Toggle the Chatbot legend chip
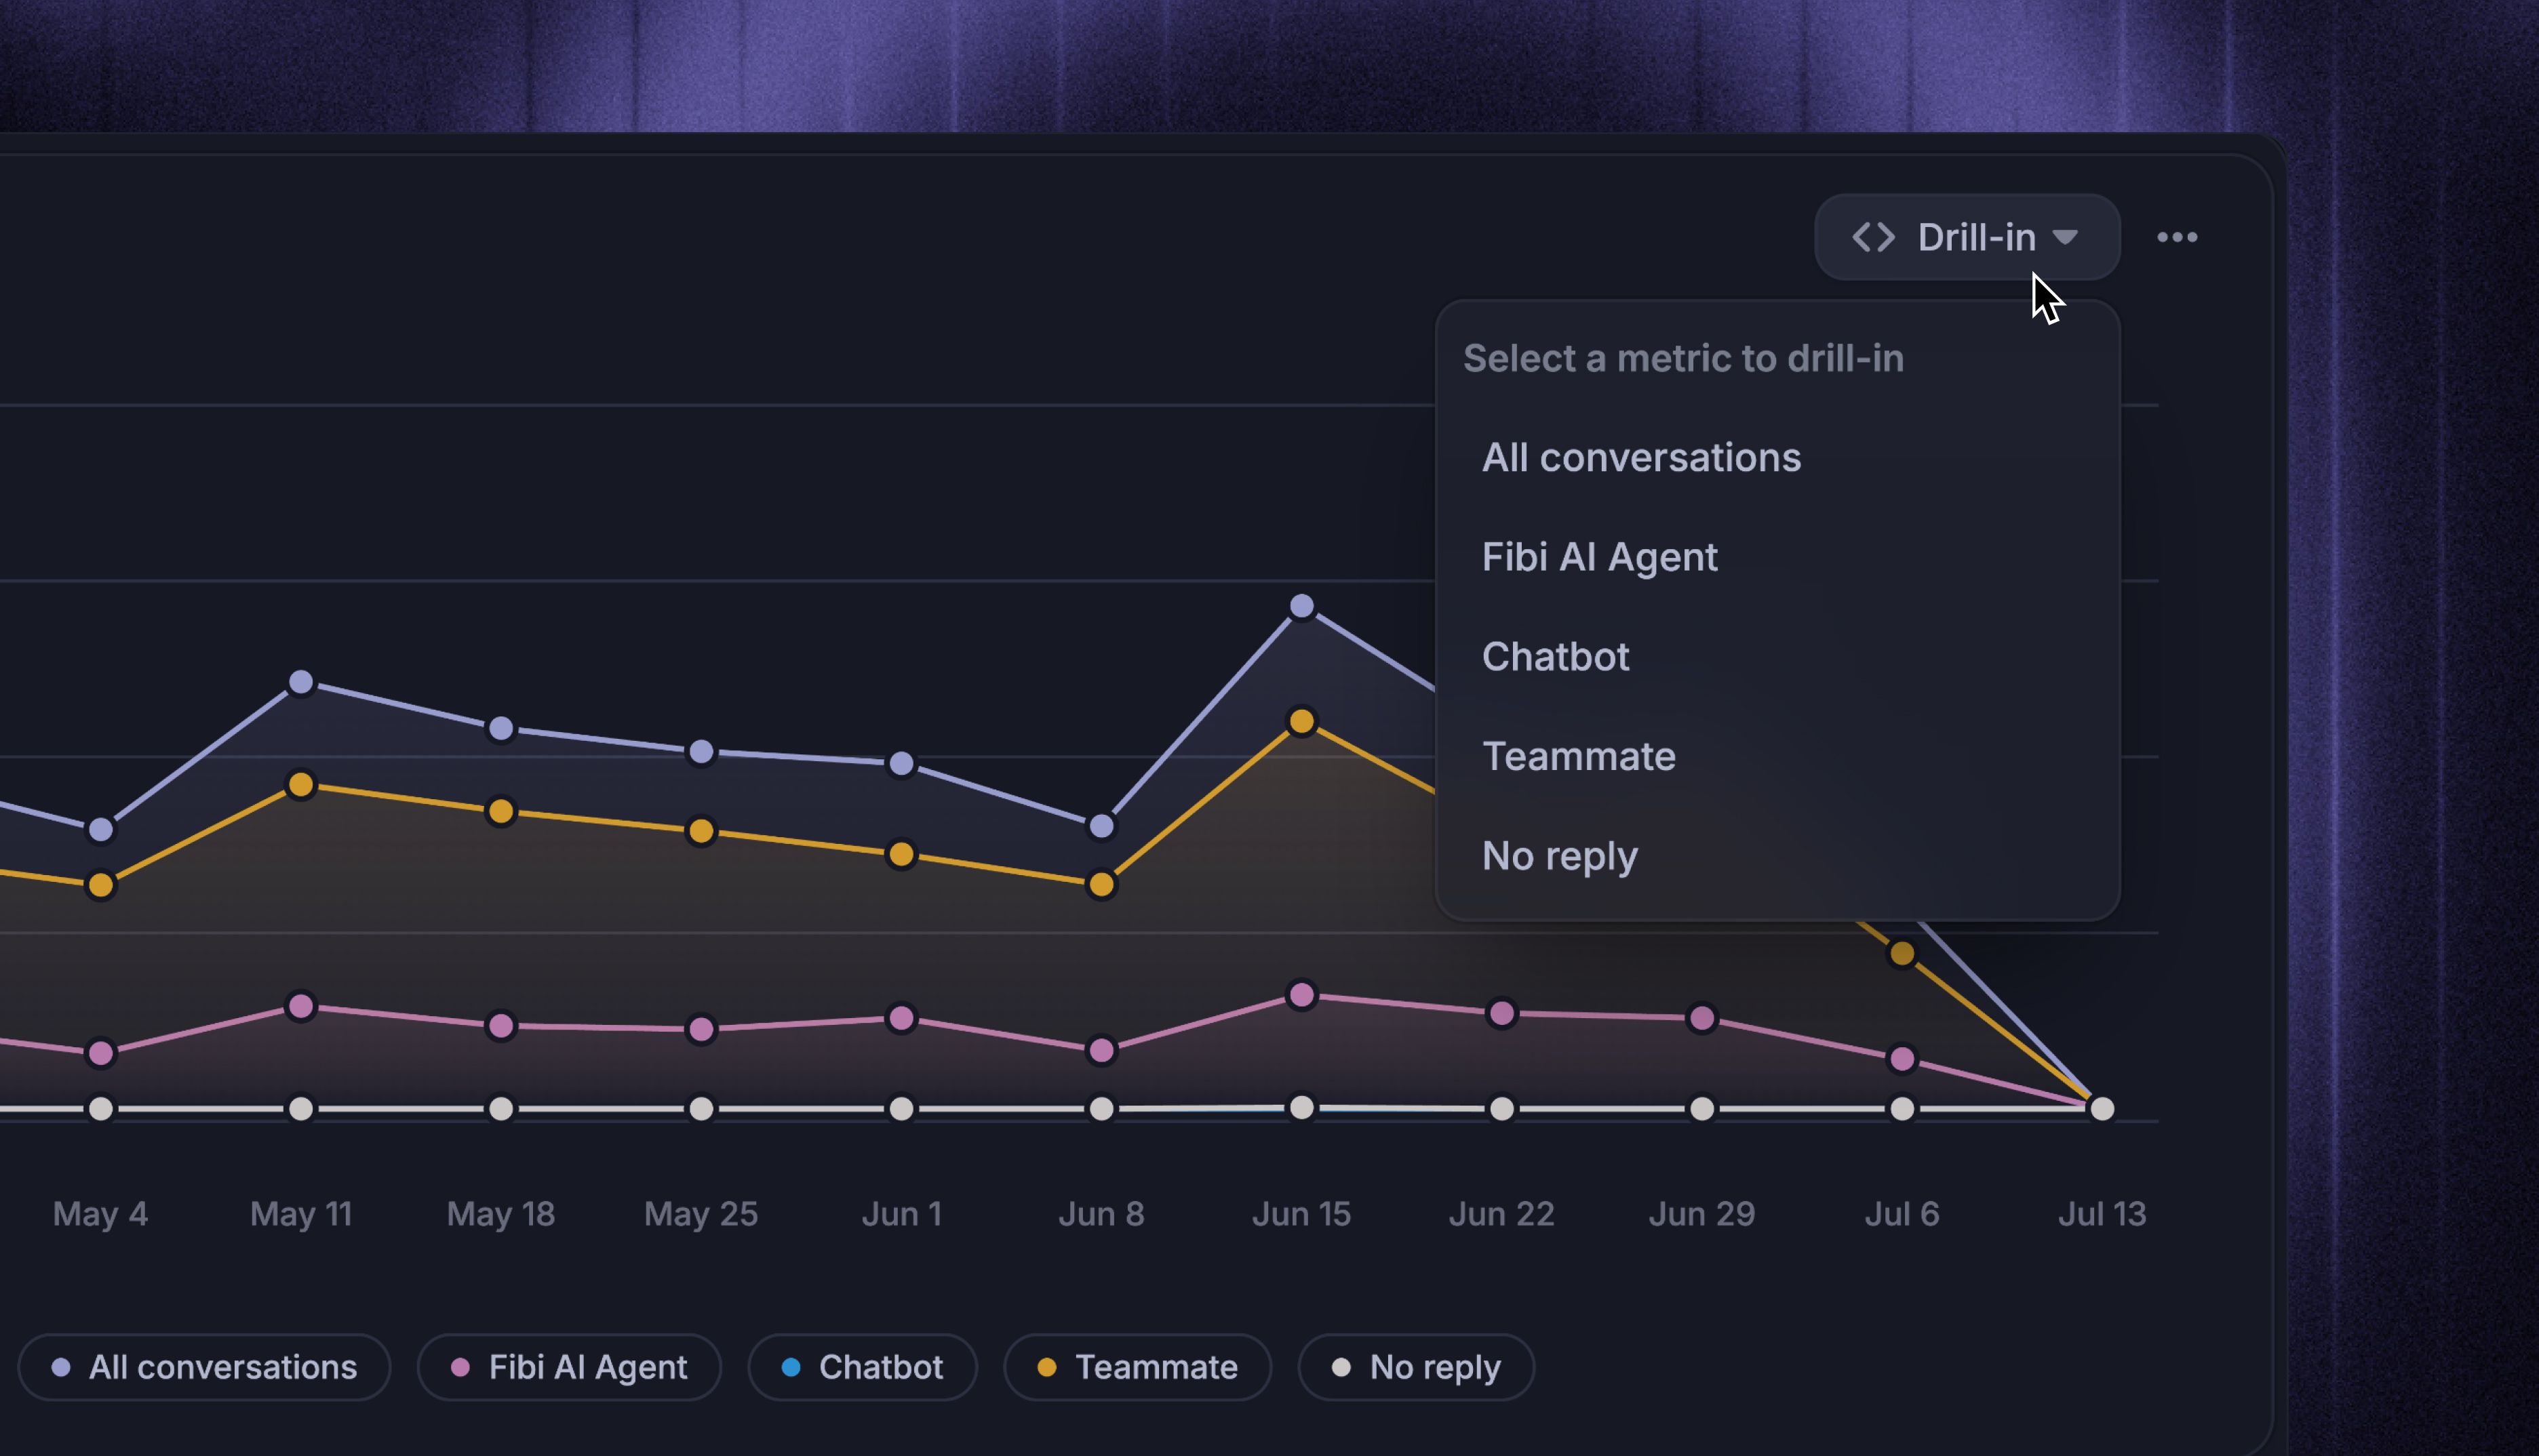This screenshot has height=1456, width=2539. click(863, 1367)
